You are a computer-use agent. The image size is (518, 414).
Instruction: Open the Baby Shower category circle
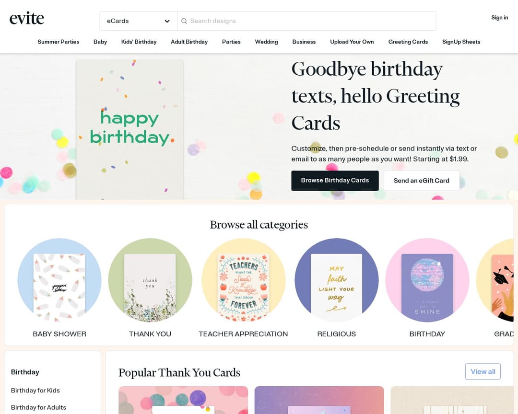[59, 280]
